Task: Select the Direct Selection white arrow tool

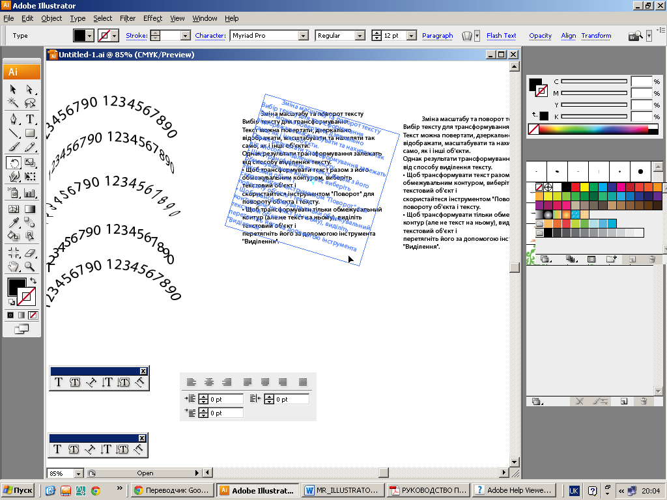Action: click(x=29, y=89)
